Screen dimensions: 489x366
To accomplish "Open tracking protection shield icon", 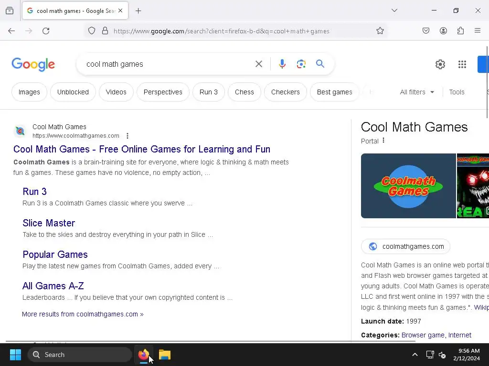I will 91,31.
